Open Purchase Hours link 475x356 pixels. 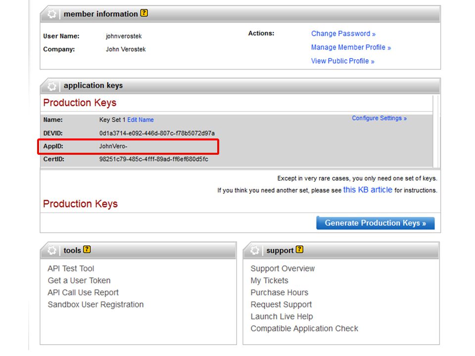[x=279, y=292]
